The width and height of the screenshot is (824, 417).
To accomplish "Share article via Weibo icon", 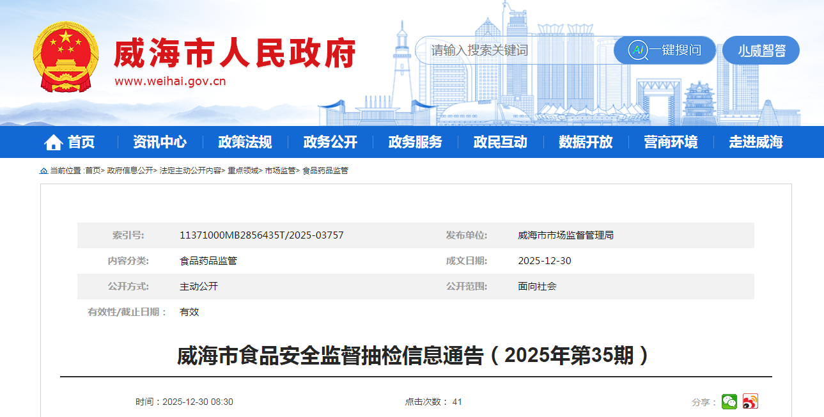I will [750, 402].
